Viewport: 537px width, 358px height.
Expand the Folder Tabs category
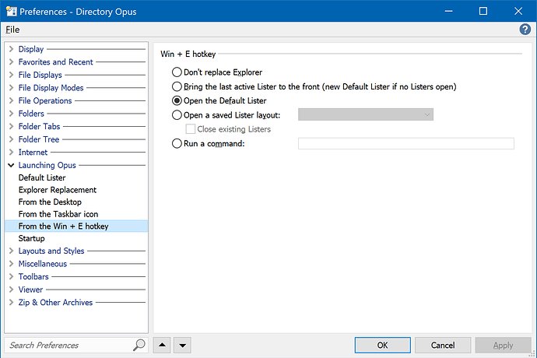click(x=12, y=126)
